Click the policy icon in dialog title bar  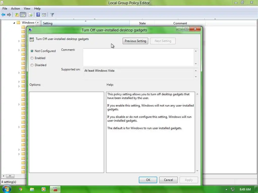(x=30, y=30)
